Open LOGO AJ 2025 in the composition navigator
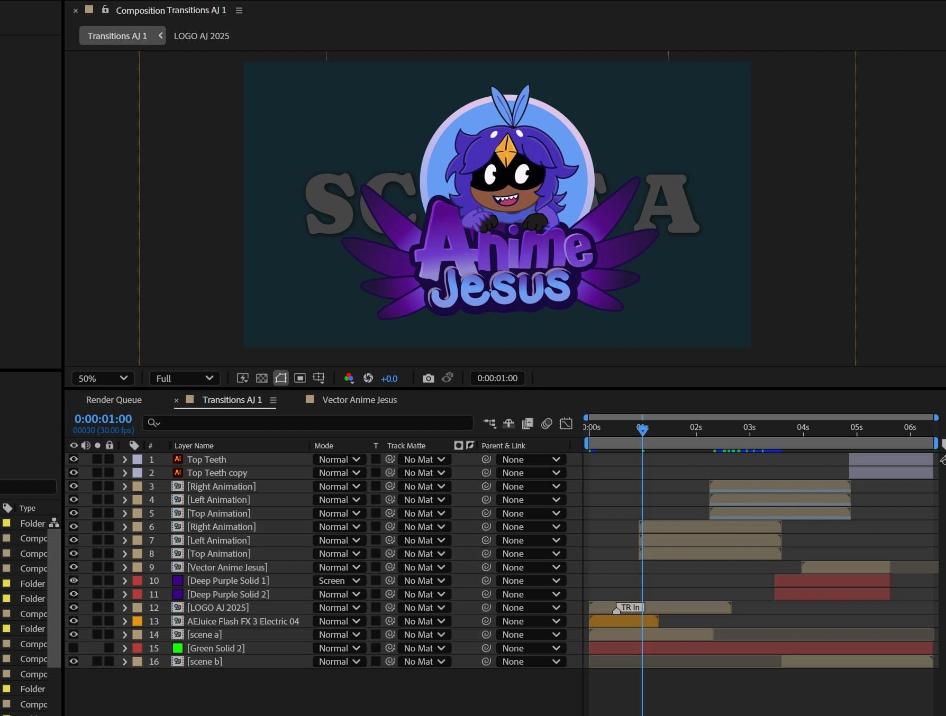The height and width of the screenshot is (716, 946). point(202,36)
